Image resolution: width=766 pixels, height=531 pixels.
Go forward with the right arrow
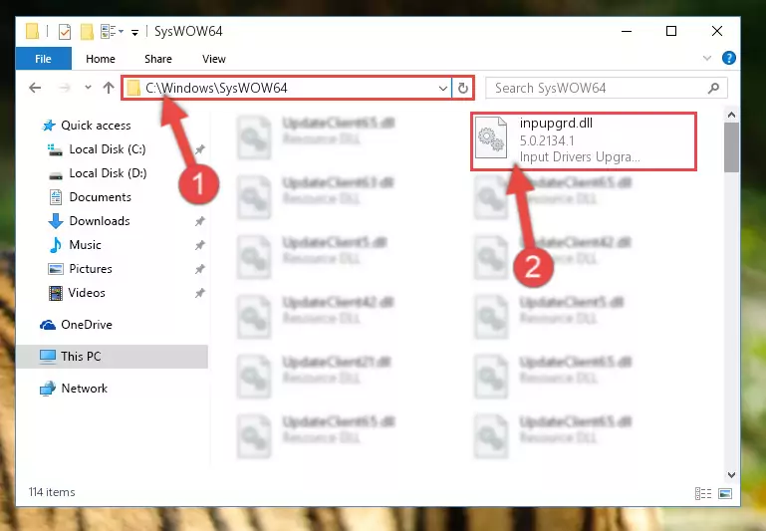pos(64,88)
